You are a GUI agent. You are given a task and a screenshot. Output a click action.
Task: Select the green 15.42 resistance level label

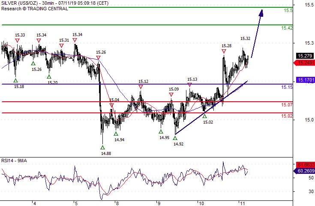287,28
